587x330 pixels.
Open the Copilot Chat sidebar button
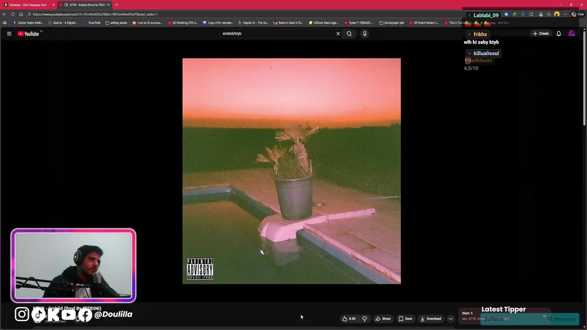(577, 14)
